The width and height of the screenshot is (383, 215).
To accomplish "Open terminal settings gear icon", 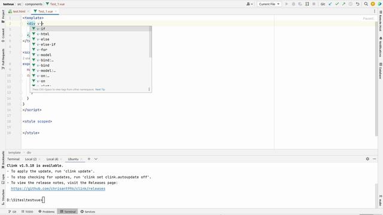I will [x=367, y=159].
